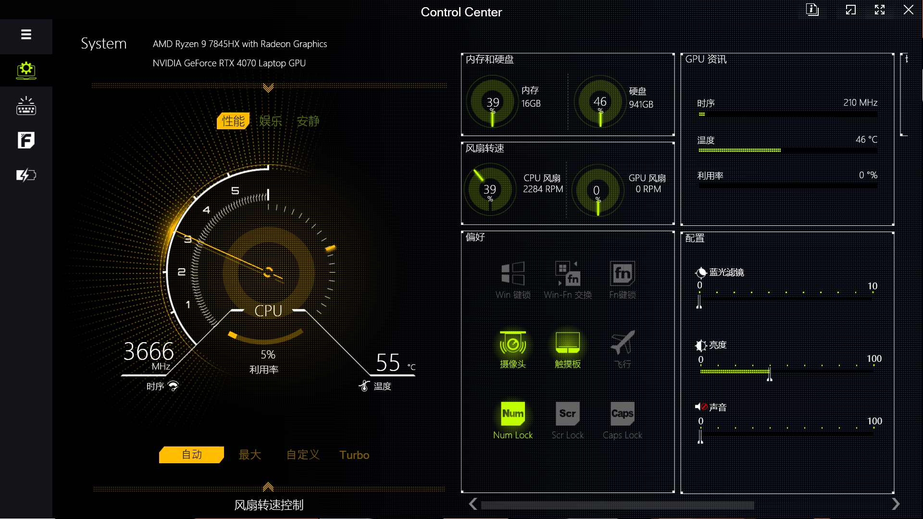This screenshot has height=519, width=923.
Task: Open the battery power settings icon
Action: (26, 175)
